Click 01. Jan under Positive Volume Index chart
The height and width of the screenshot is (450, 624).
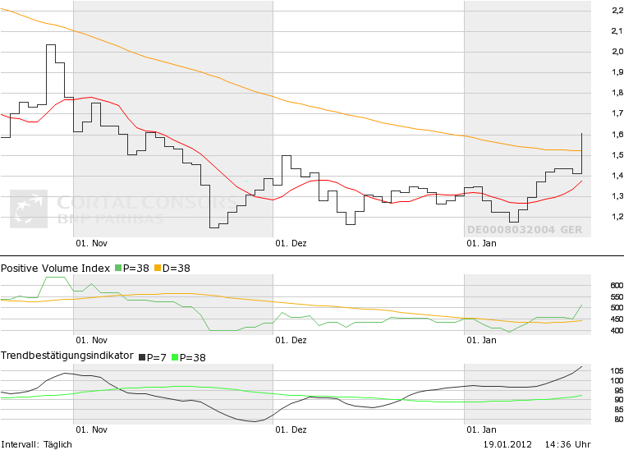tap(481, 340)
